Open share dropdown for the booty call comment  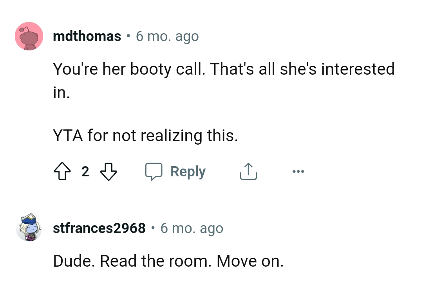248,171
